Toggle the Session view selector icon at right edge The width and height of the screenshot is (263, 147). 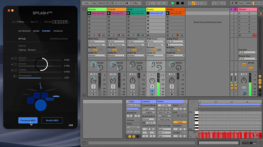tap(261, 13)
